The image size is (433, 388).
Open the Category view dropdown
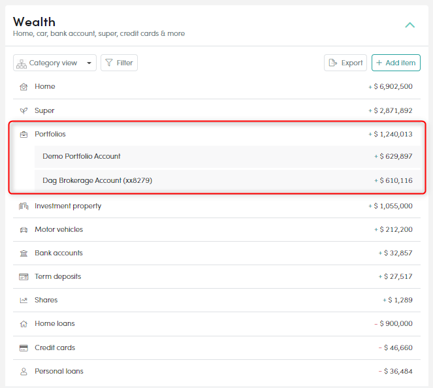(55, 63)
